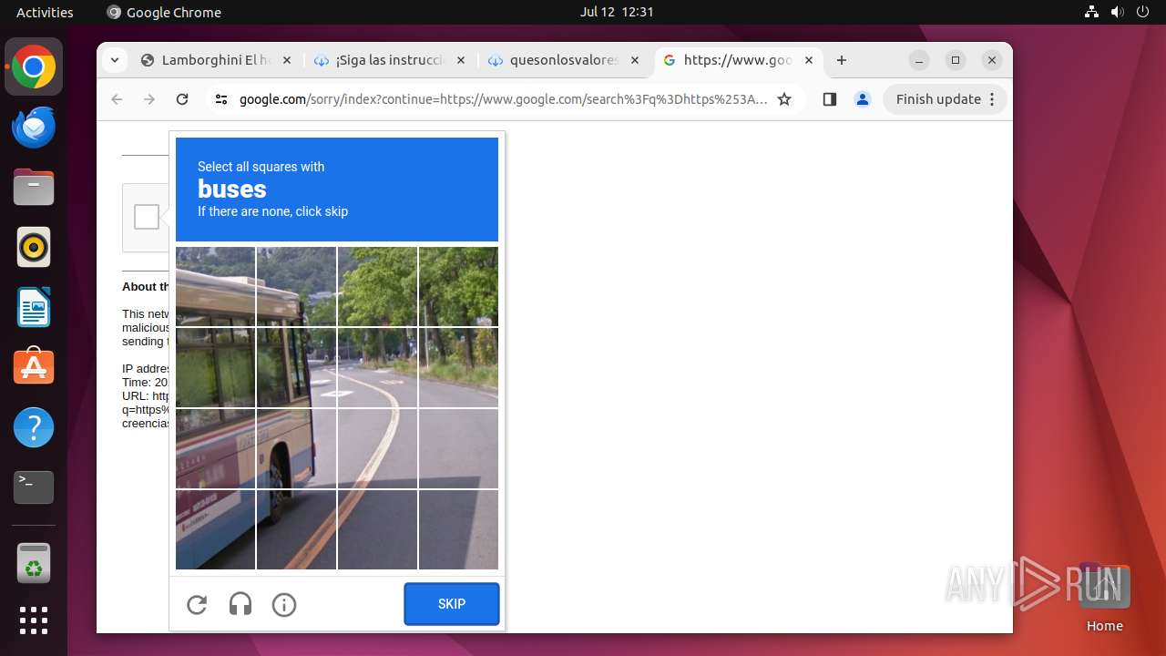Tick the reCAPTCHA checkbox behind the challenge
The width and height of the screenshot is (1166, 656).
(147, 217)
